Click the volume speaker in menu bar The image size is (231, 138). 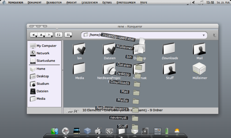[193, 3]
